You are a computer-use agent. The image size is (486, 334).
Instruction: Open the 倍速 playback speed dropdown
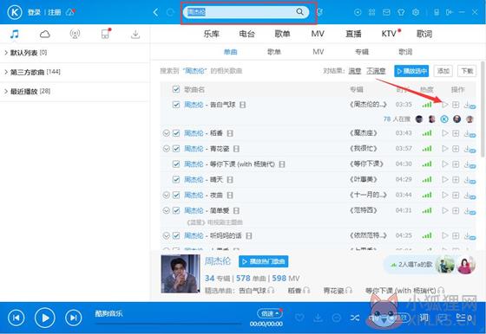coord(269,313)
